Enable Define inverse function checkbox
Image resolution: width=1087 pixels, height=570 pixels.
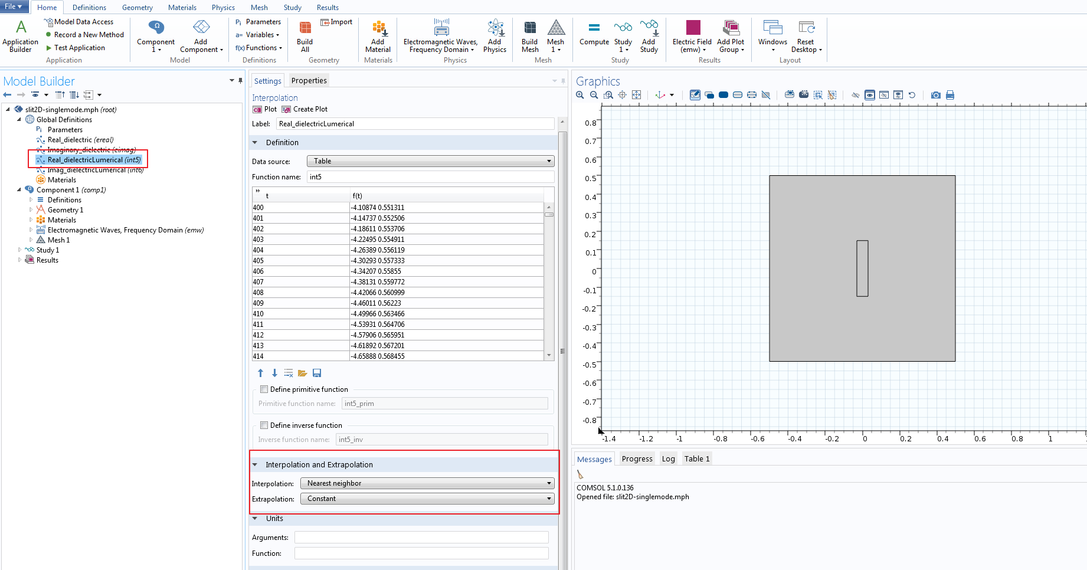264,425
